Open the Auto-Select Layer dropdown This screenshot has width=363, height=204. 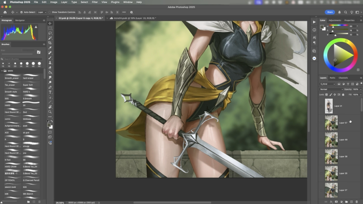pyautogui.click(x=42, y=12)
